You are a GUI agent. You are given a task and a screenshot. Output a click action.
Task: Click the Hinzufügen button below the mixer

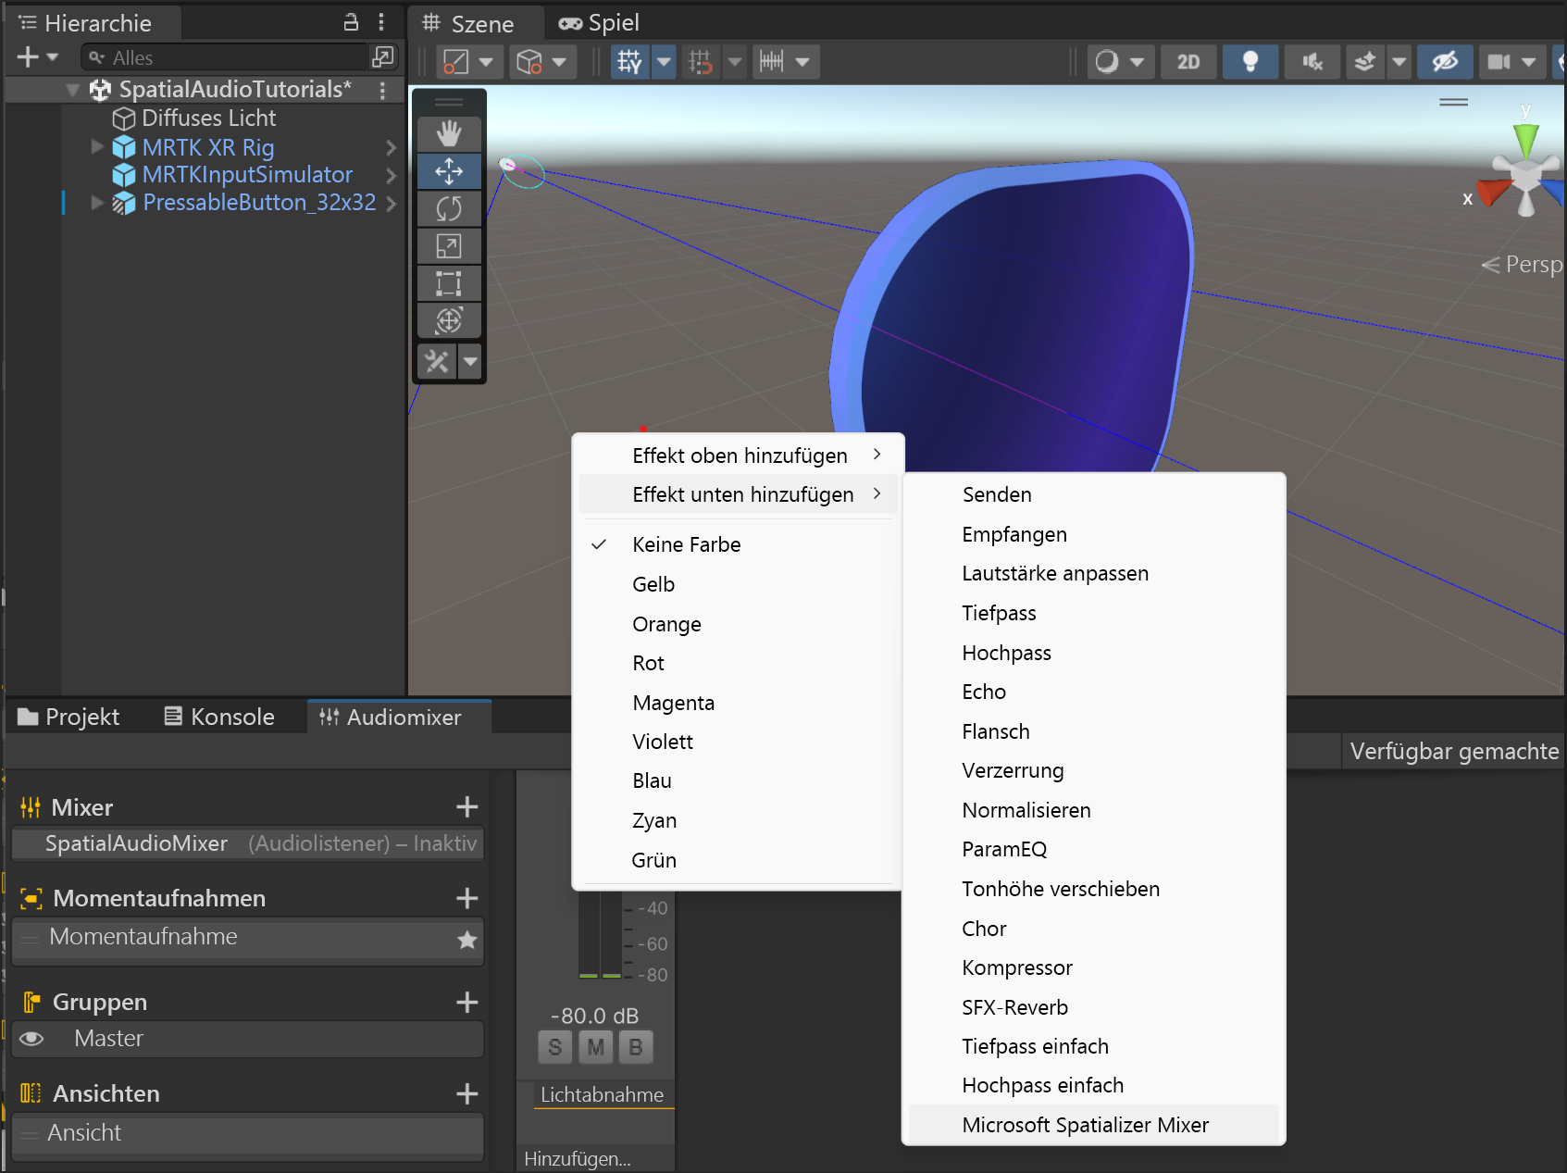[x=577, y=1158]
